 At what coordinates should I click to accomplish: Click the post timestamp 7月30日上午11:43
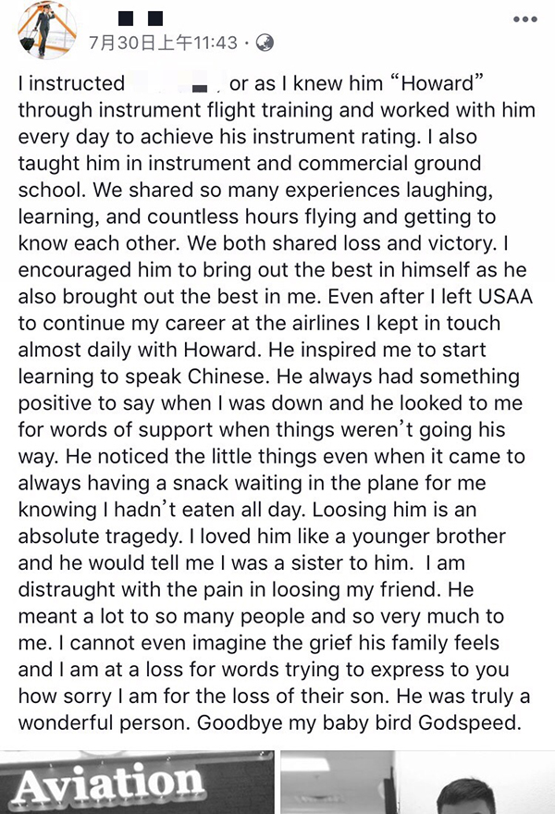(163, 43)
